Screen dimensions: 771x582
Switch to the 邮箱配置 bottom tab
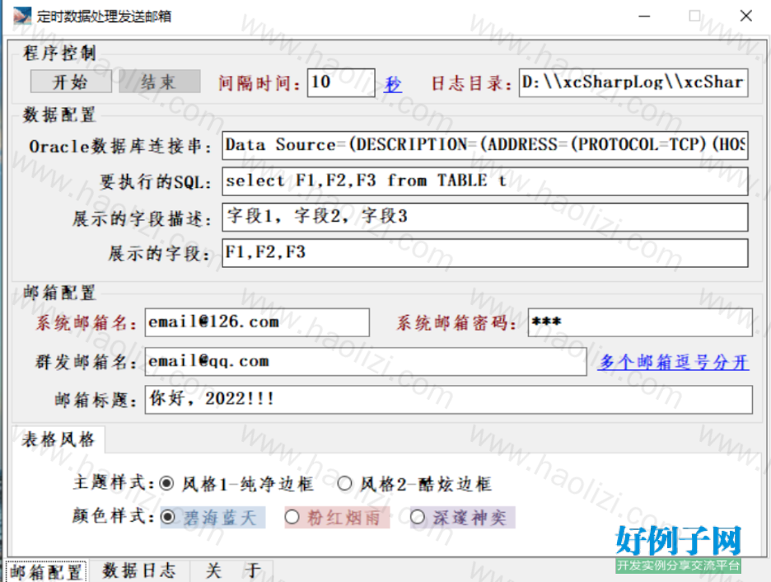[x=46, y=571]
